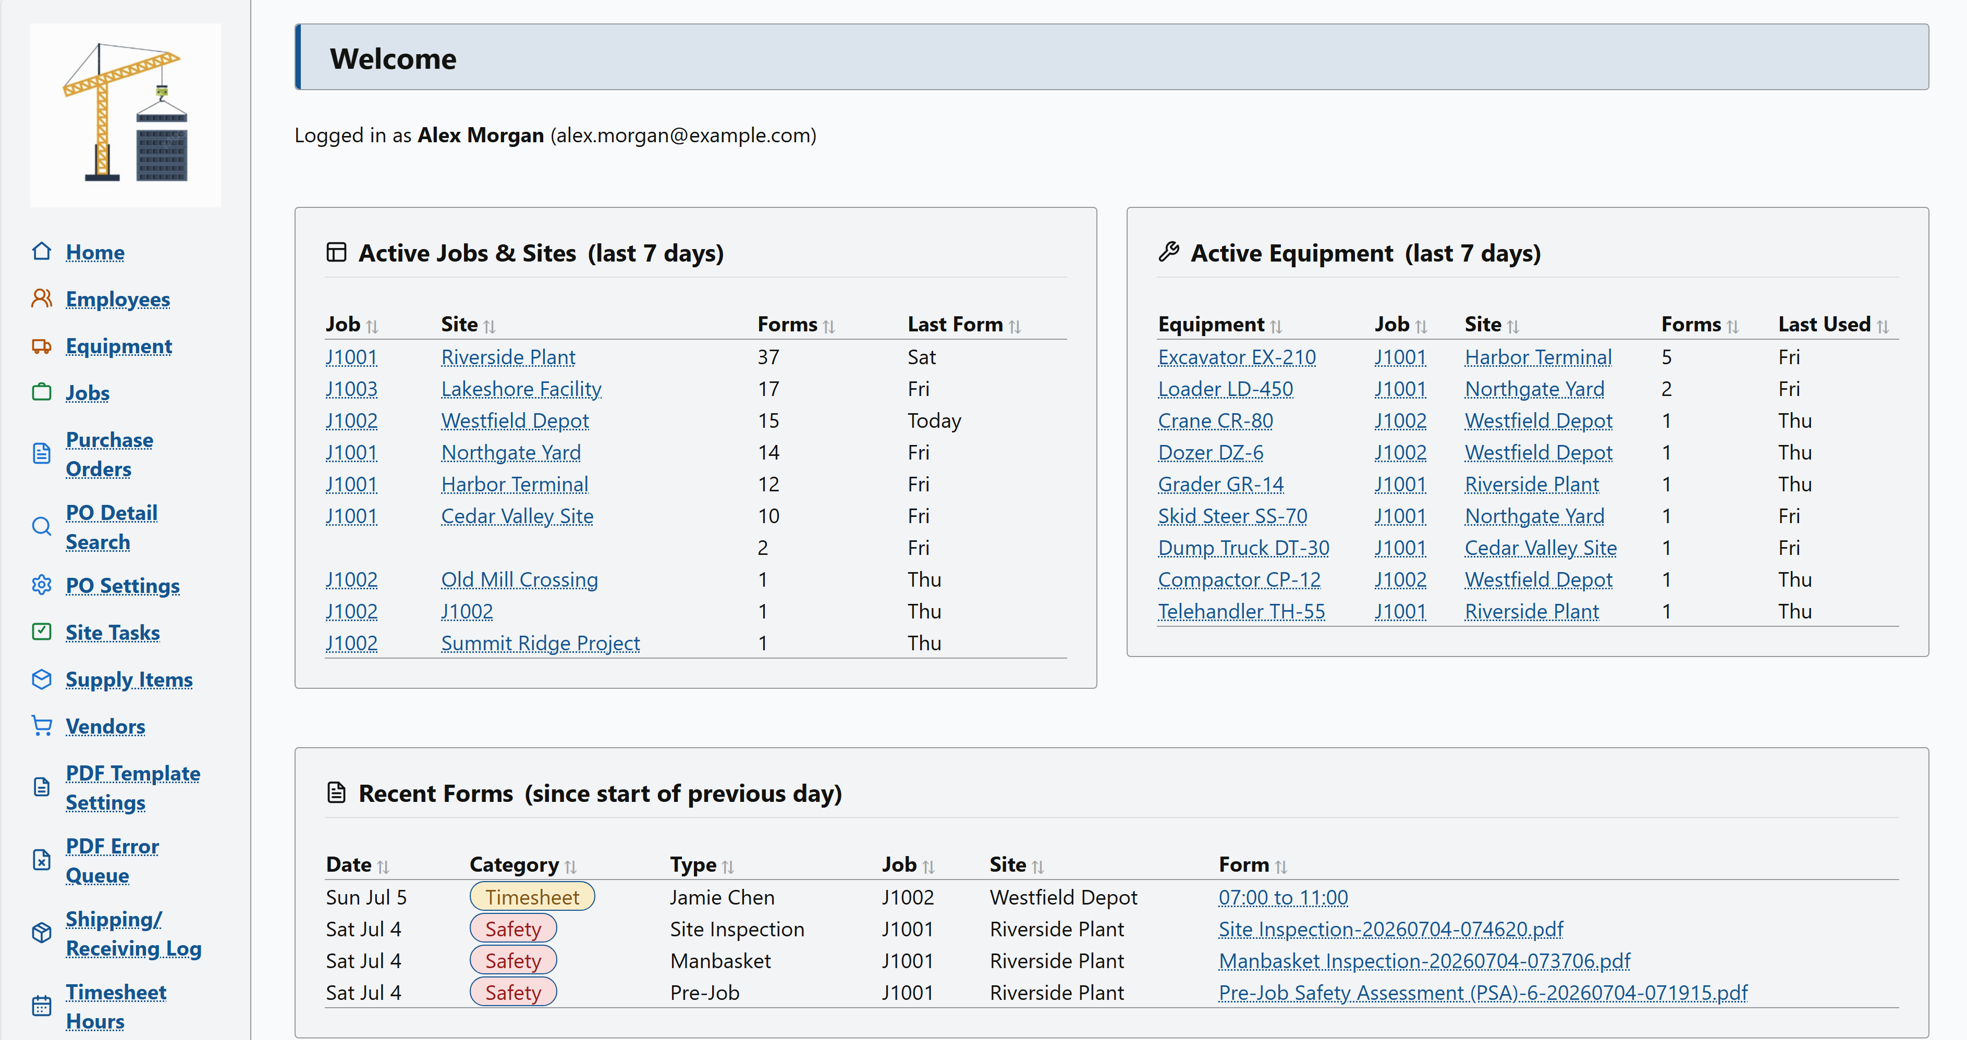Open the Vendors sidebar link
The image size is (1967, 1040).
pyautogui.click(x=105, y=726)
